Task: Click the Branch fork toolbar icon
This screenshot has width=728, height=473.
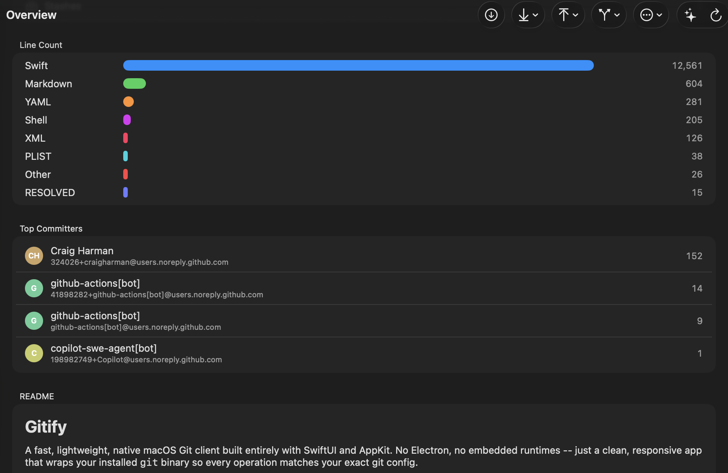Action: [x=604, y=15]
